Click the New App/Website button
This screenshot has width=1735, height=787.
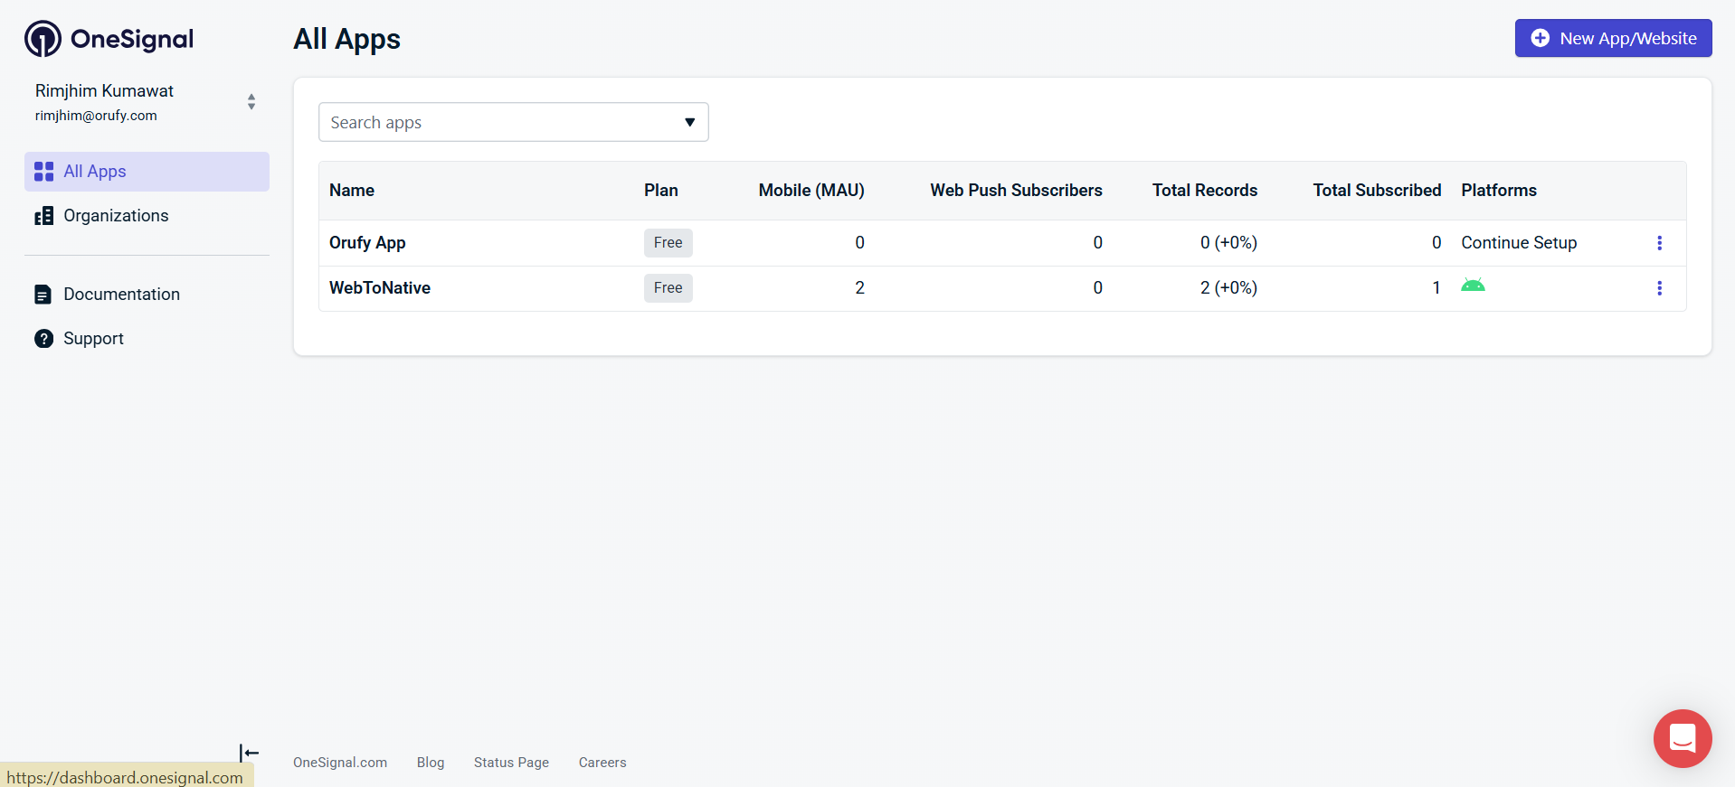[1613, 38]
